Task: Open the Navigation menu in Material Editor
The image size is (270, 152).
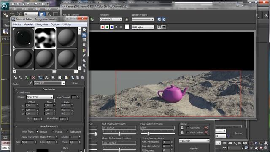Action: click(42, 24)
